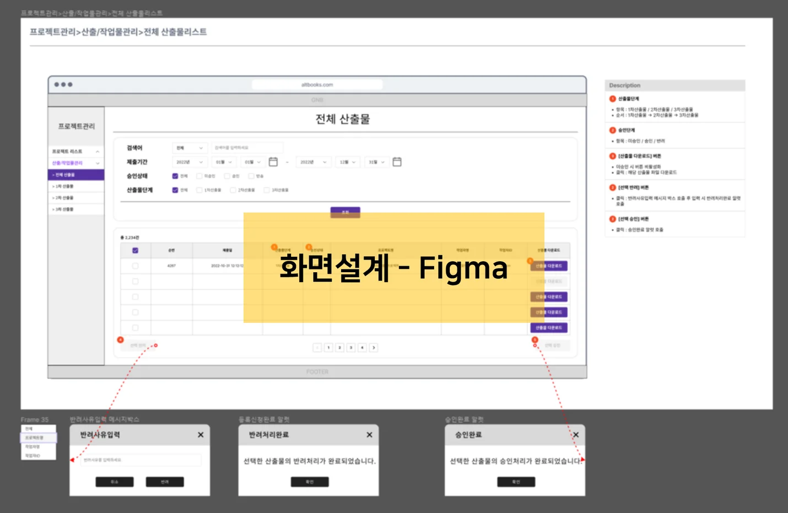The height and width of the screenshot is (513, 788).
Task: Select the Frame 35 frame label
Action: (x=35, y=420)
